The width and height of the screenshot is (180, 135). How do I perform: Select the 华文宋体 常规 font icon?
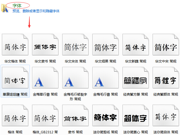click(75, 44)
